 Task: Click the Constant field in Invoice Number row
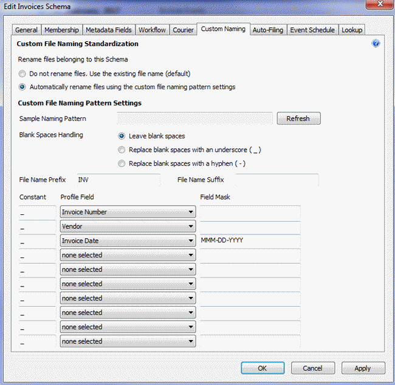tap(38, 212)
